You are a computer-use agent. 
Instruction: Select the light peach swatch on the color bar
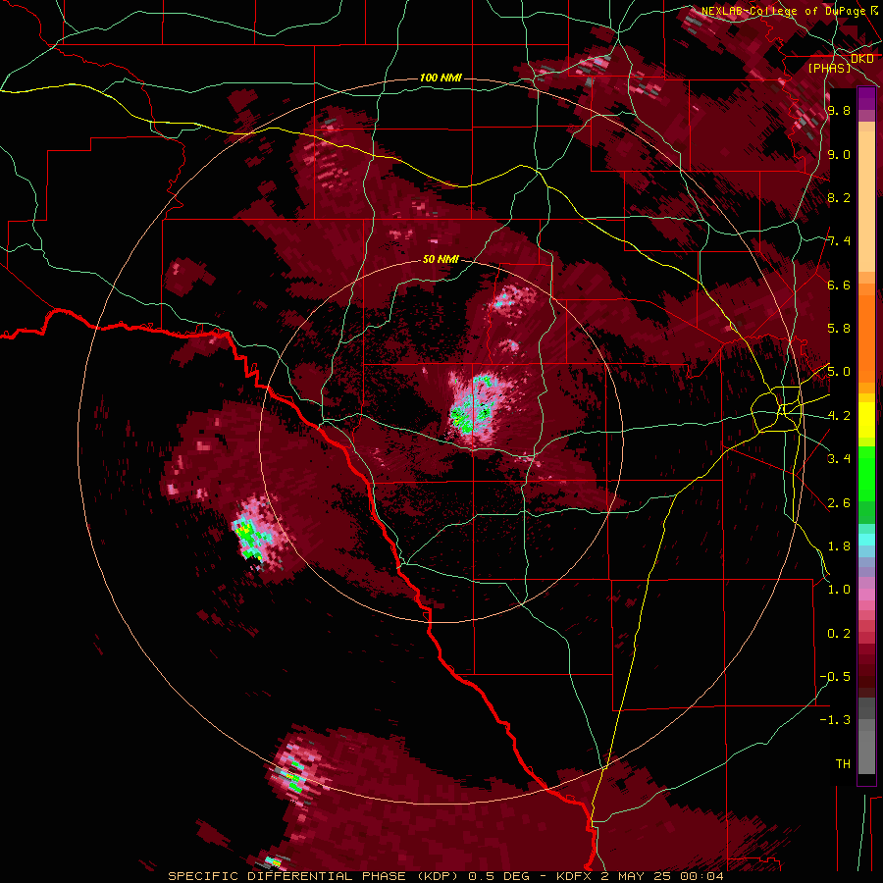point(866,203)
